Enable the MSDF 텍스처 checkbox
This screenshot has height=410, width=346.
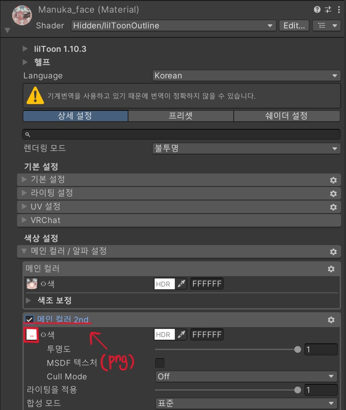(160, 363)
